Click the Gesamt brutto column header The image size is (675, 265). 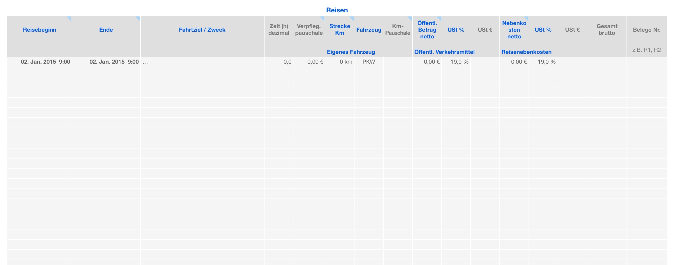click(607, 30)
